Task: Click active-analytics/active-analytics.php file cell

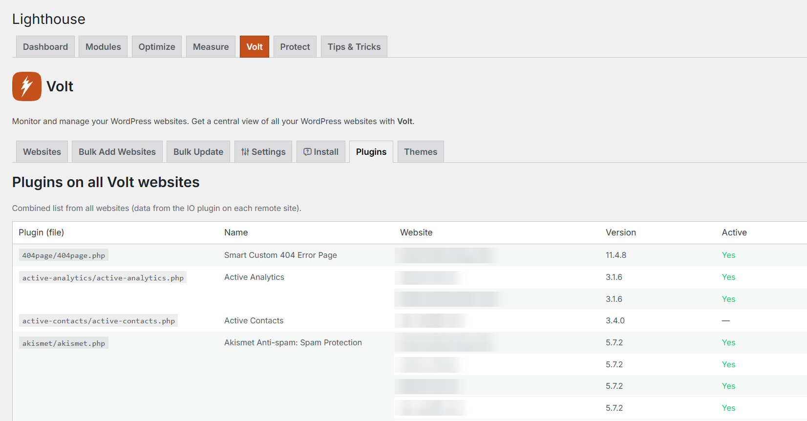Action: (103, 278)
